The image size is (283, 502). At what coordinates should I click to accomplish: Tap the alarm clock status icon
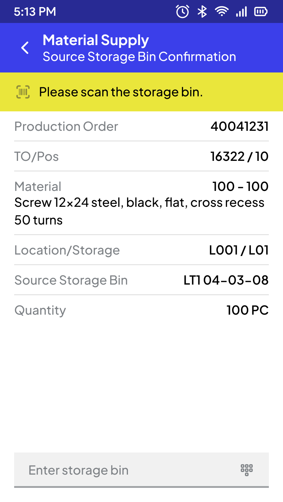click(x=182, y=11)
